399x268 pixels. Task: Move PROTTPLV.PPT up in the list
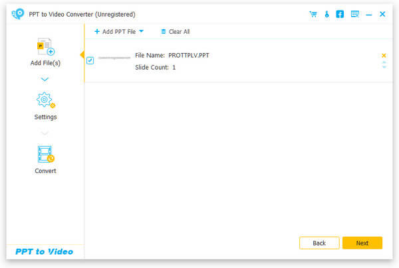pos(384,62)
